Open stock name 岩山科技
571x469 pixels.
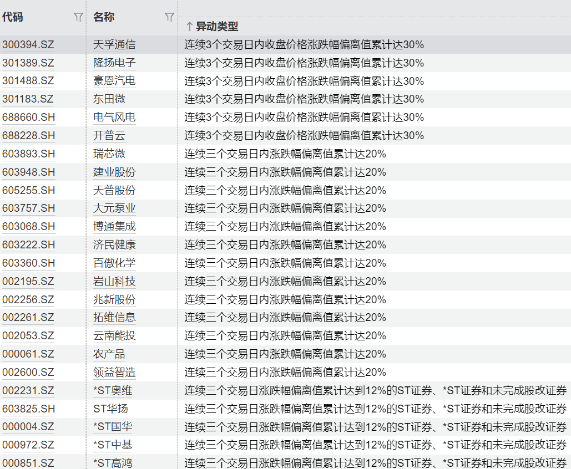tap(114, 281)
